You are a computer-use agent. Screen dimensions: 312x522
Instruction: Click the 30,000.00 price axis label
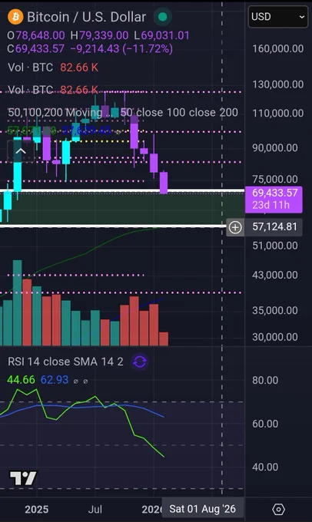[x=275, y=337]
